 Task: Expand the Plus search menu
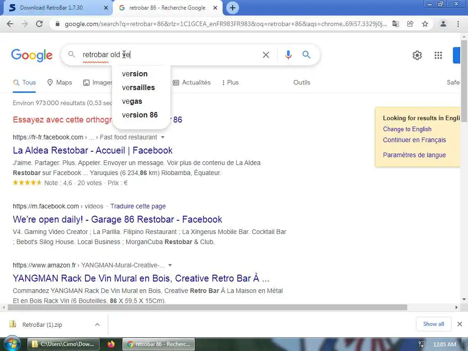point(230,82)
